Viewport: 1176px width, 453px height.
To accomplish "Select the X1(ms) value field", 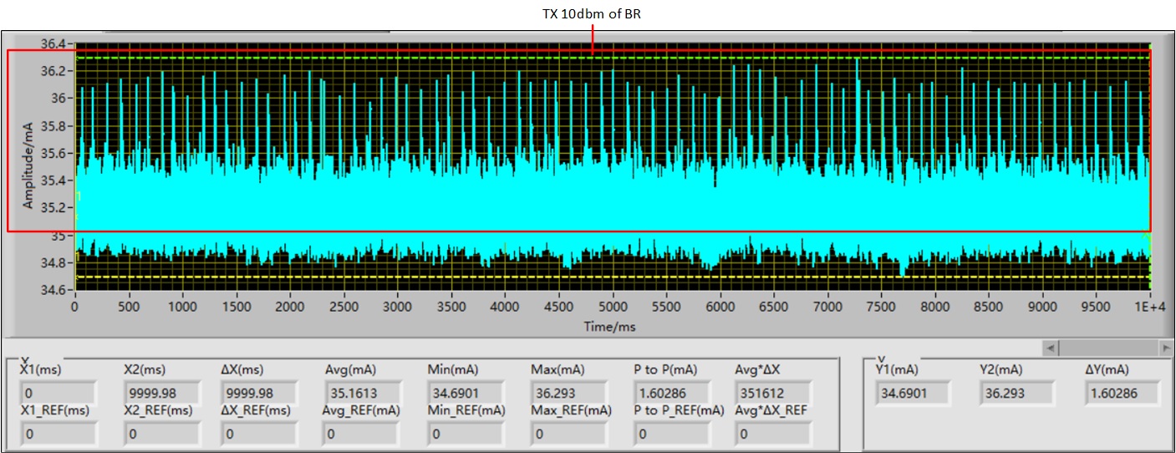I will click(x=58, y=393).
